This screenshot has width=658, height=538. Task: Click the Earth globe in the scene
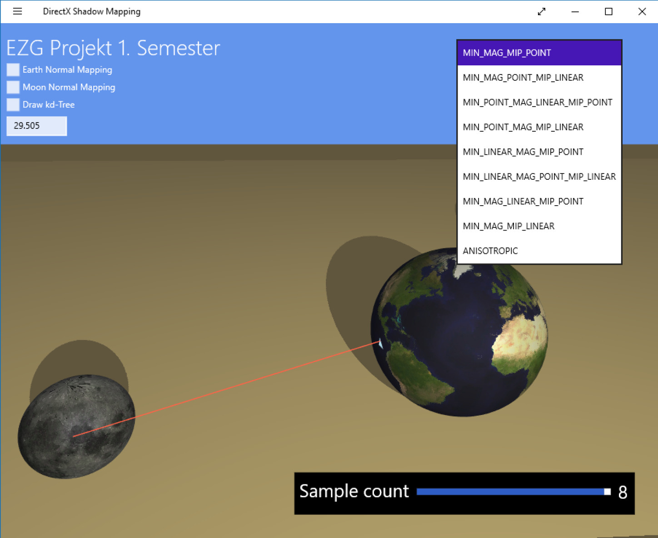pyautogui.click(x=459, y=331)
